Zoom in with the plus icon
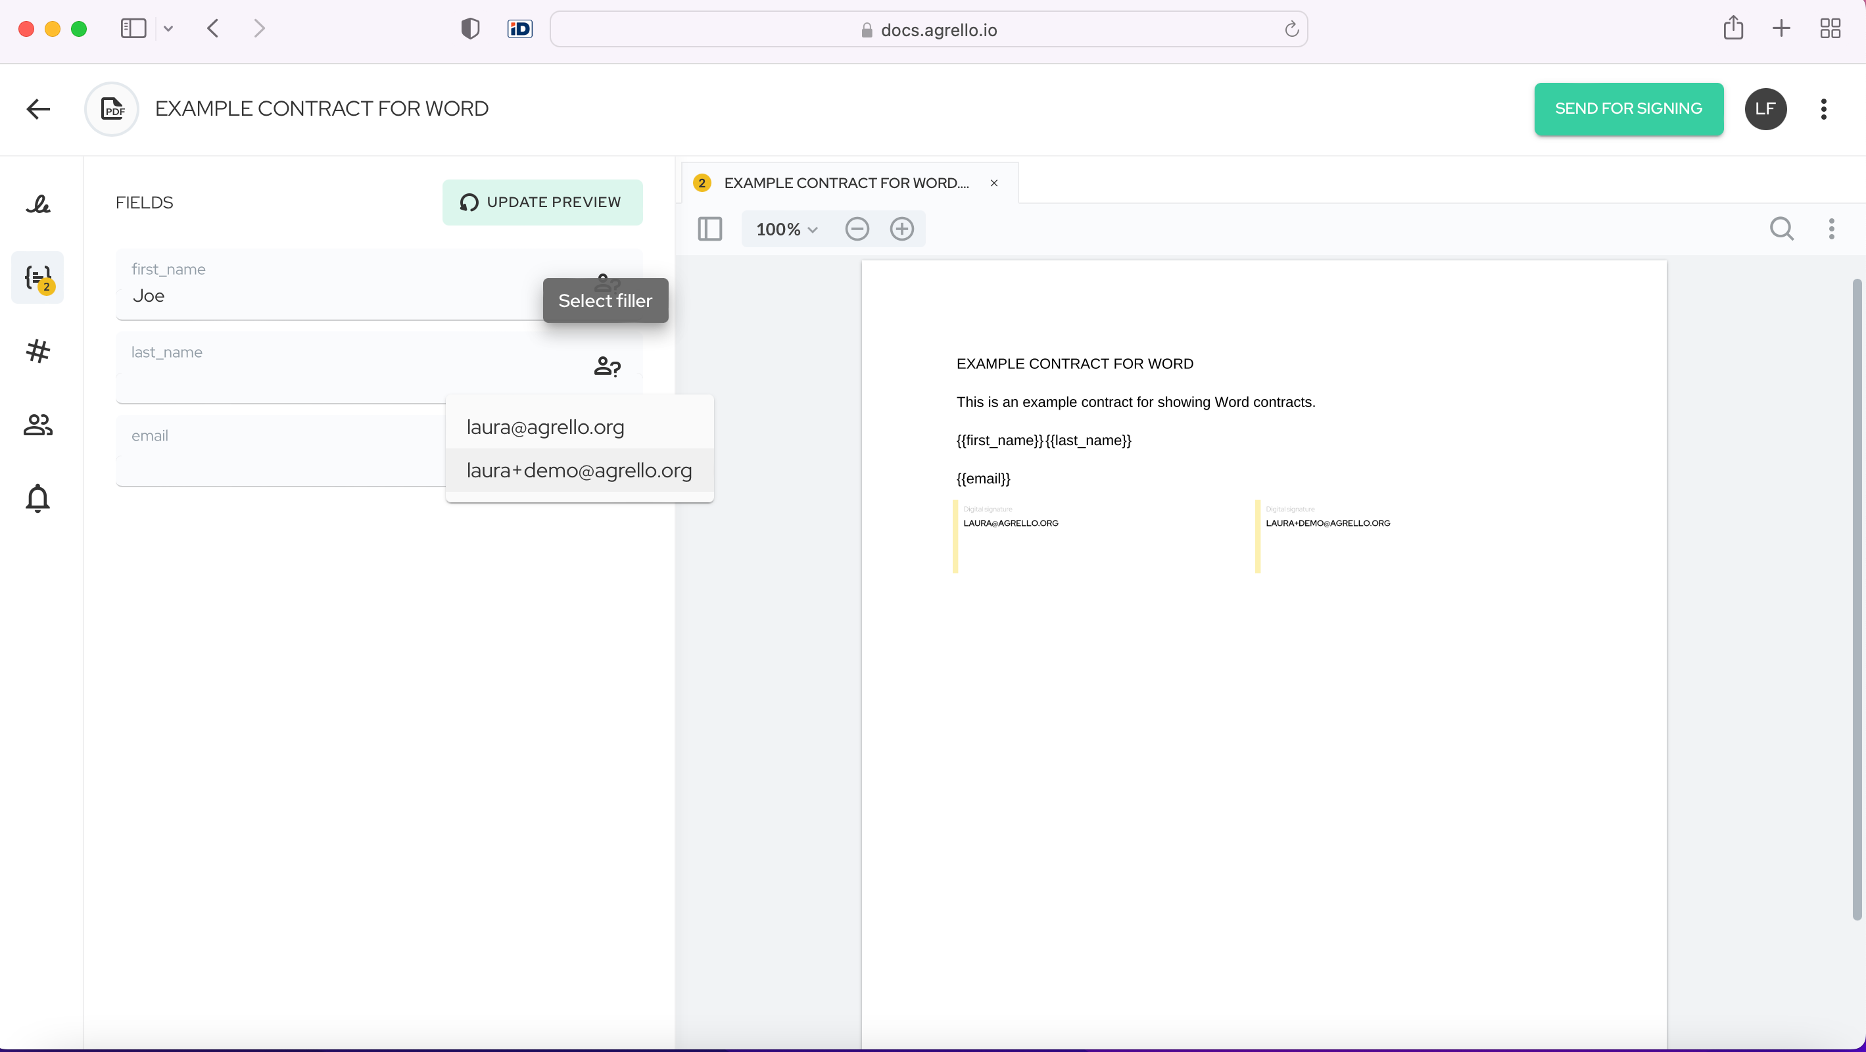The image size is (1866, 1052). 901,229
